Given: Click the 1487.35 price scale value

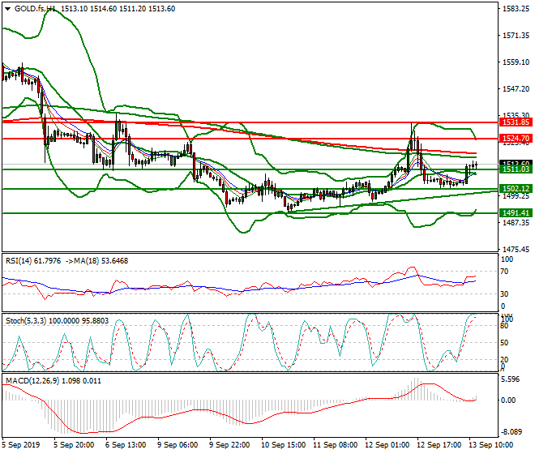Looking at the screenshot, I should click(516, 223).
